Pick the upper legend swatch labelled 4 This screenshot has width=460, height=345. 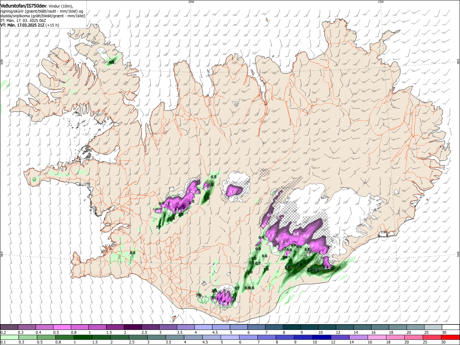[x=203, y=327]
